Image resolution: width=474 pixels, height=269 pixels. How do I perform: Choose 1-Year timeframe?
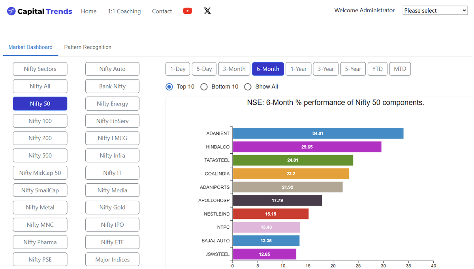[x=299, y=69]
